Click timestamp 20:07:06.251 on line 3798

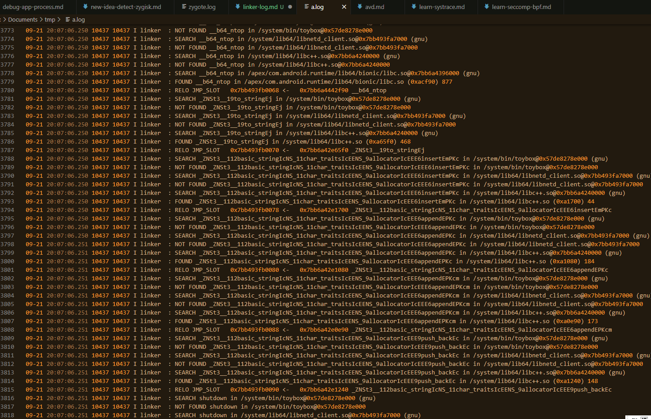click(68, 244)
